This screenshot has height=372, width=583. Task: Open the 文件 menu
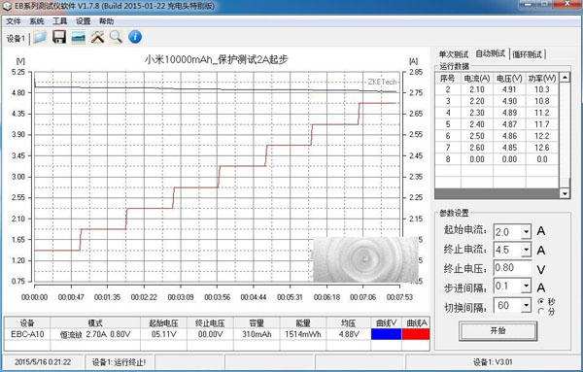14,21
